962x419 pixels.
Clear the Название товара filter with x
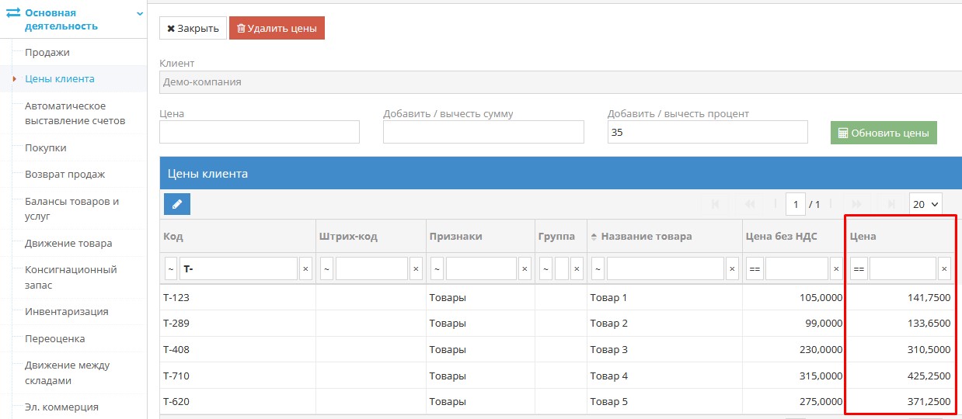[732, 268]
